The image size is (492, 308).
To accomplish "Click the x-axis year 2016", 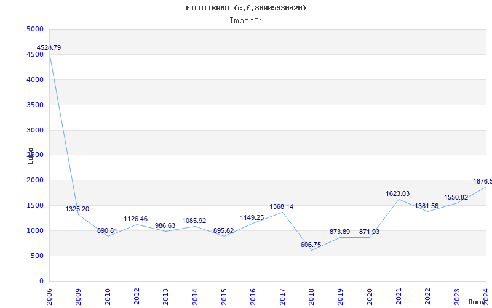I will tap(253, 297).
